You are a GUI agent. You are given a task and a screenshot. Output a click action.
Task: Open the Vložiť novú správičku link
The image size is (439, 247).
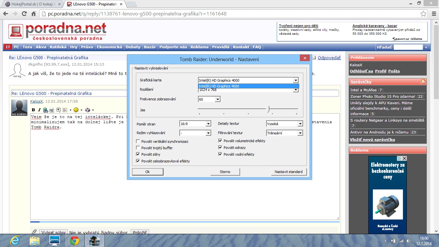coord(372,140)
